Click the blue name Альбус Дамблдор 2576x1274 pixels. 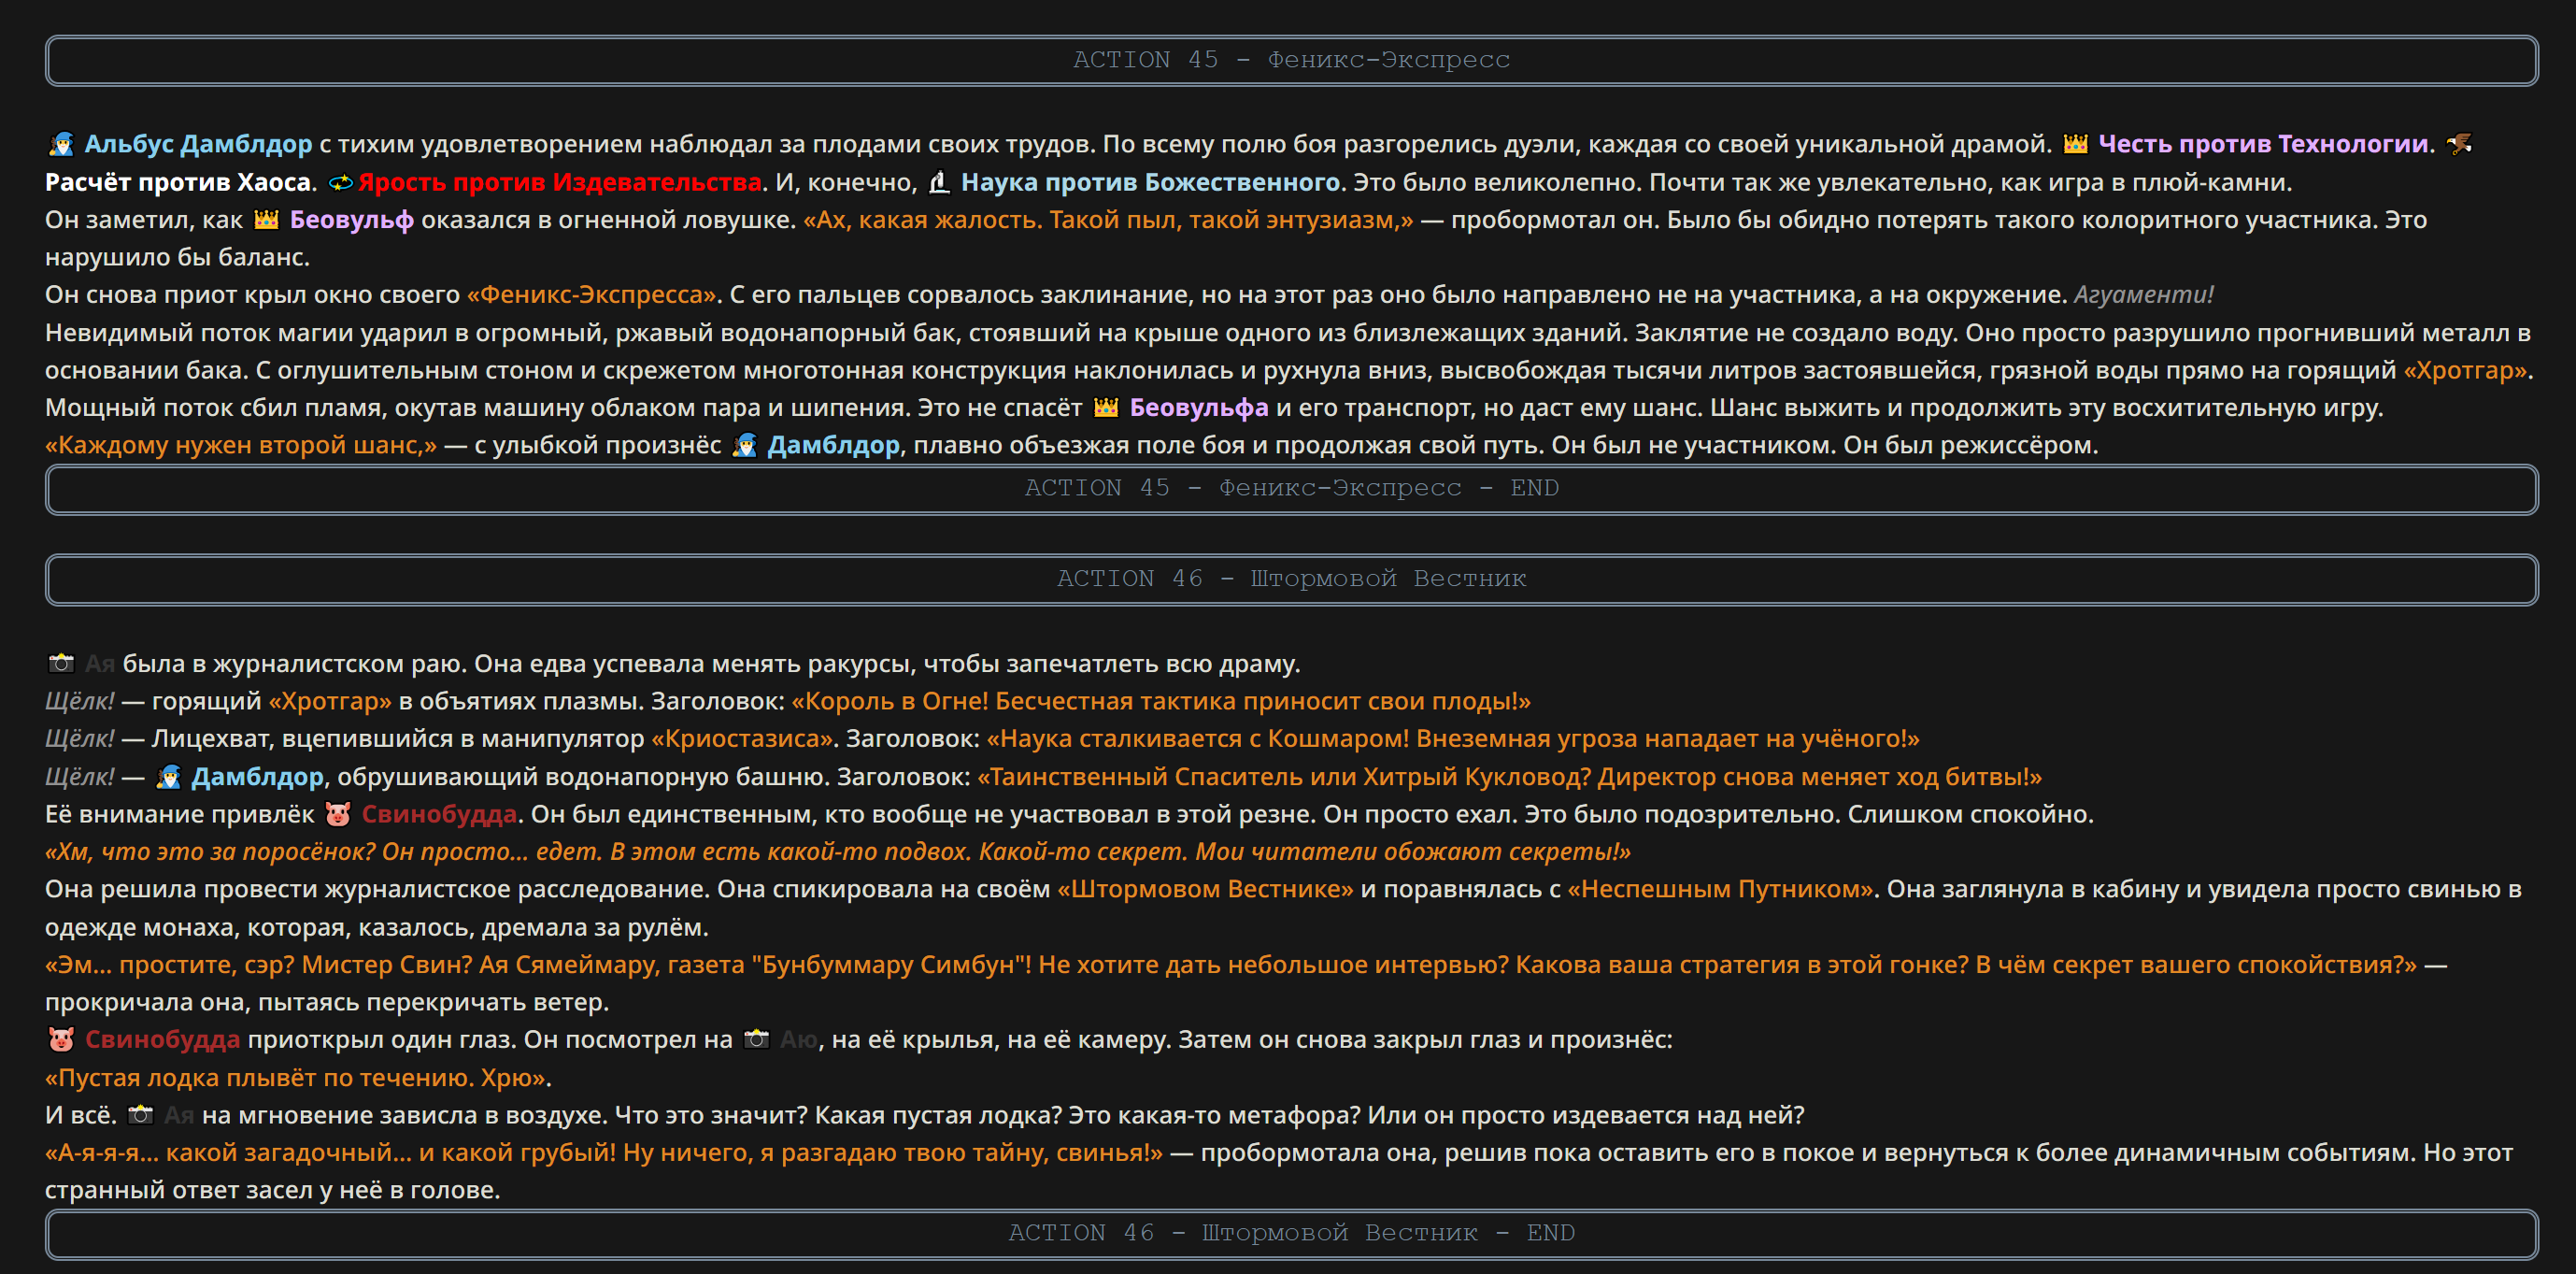click(x=198, y=144)
